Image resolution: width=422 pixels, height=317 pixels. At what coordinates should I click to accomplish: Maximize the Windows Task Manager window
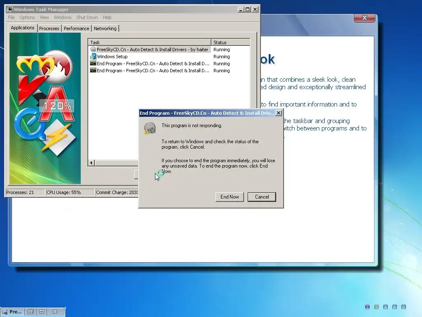point(248,9)
